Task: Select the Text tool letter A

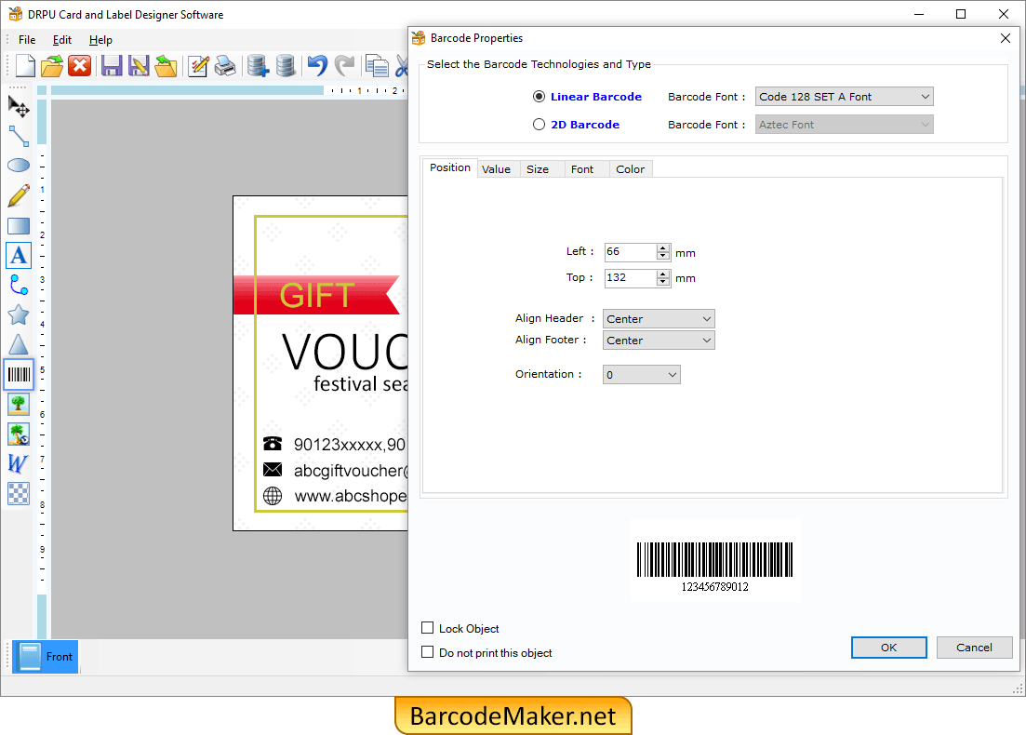Action: [x=19, y=255]
